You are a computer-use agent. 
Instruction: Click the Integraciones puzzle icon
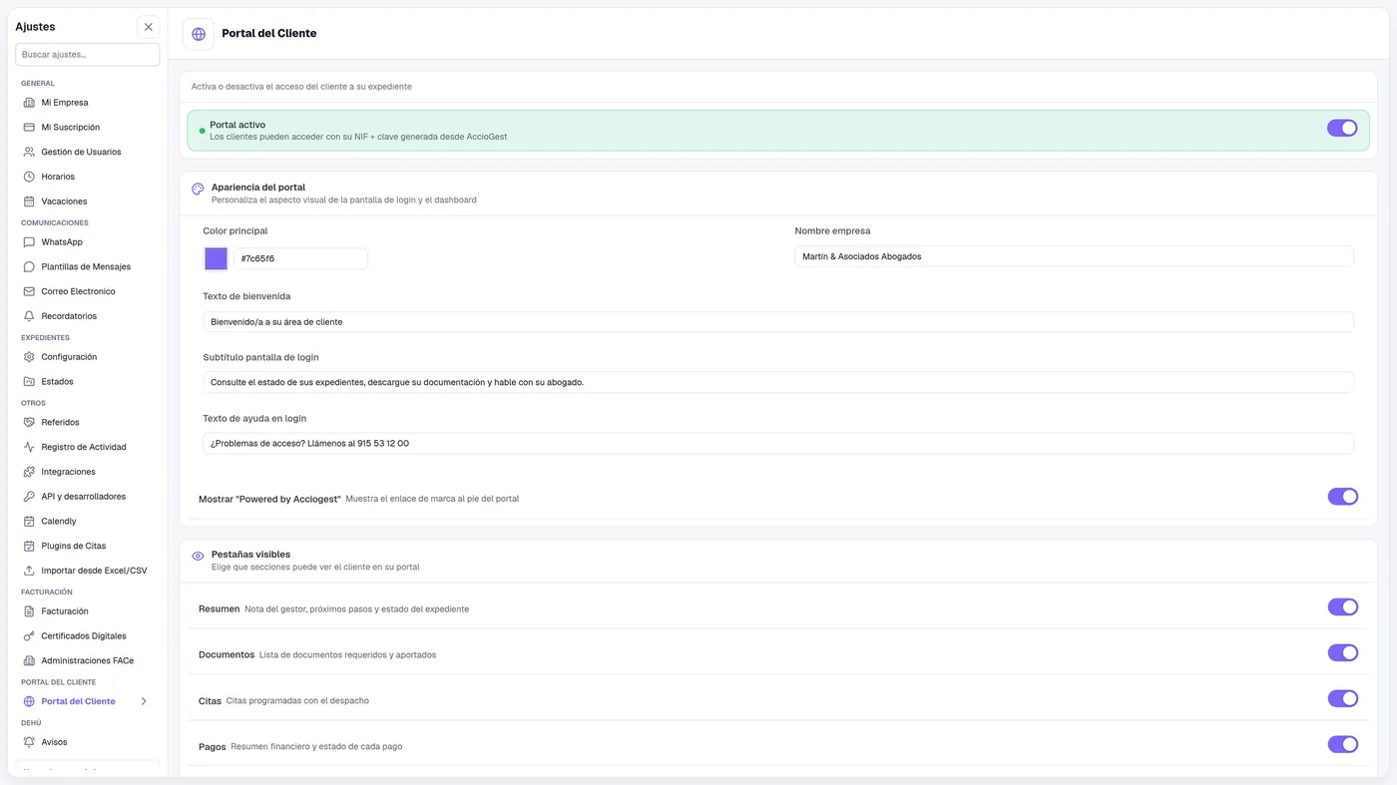point(29,472)
